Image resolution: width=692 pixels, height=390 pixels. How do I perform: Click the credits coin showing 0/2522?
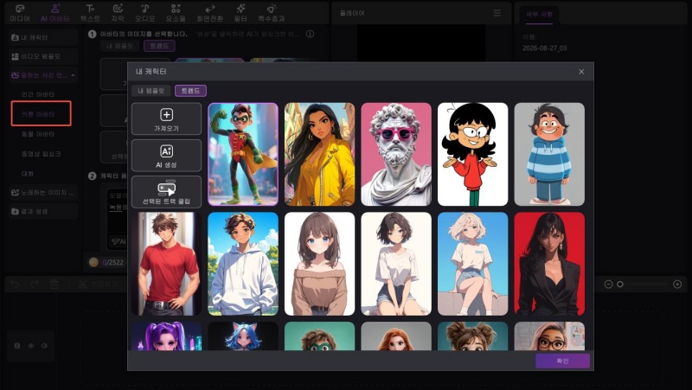tap(93, 262)
